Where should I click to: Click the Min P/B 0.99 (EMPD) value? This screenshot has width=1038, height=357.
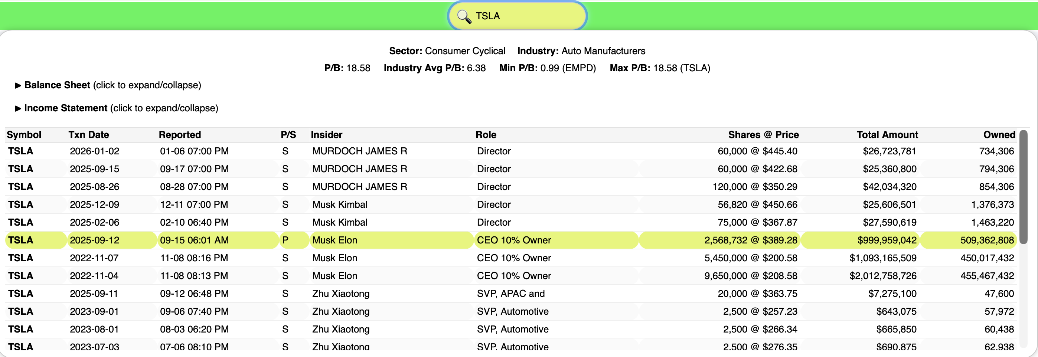coord(547,68)
